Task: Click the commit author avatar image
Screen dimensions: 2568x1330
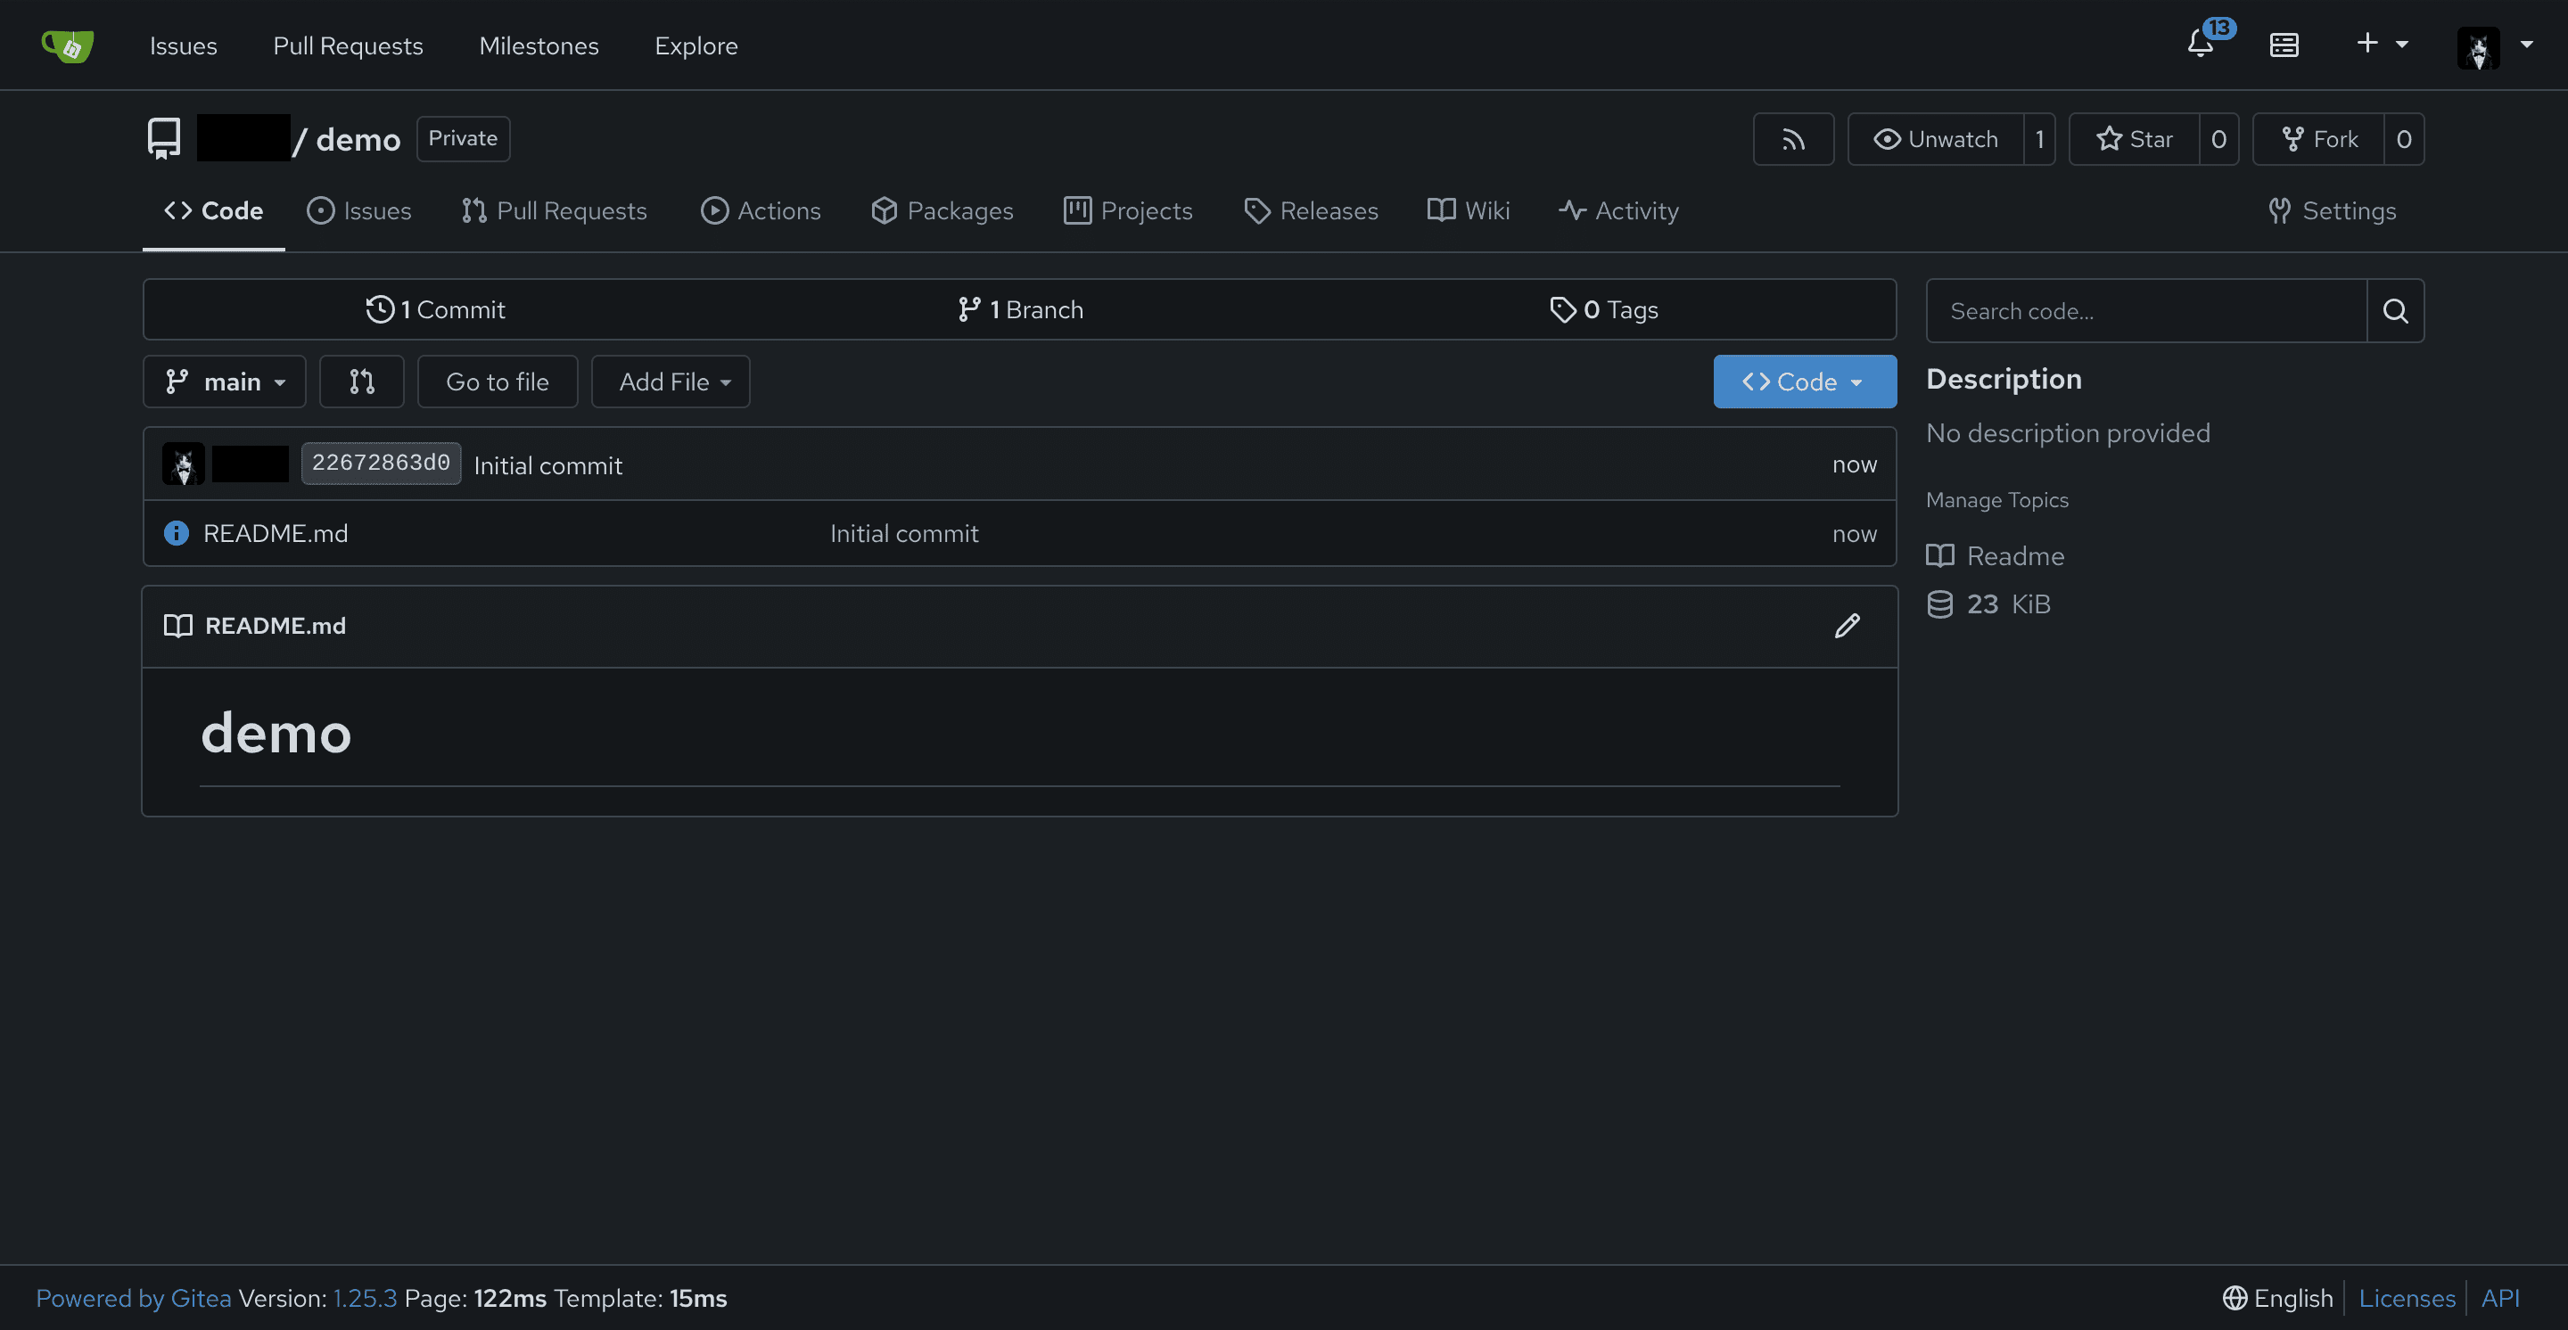Action: tap(184, 464)
